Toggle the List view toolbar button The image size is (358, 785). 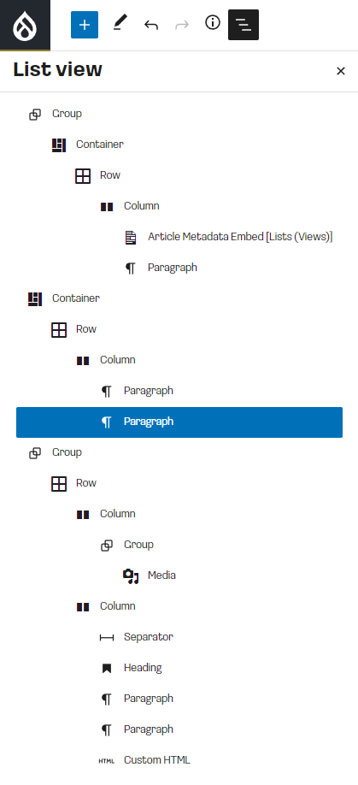[x=244, y=25]
